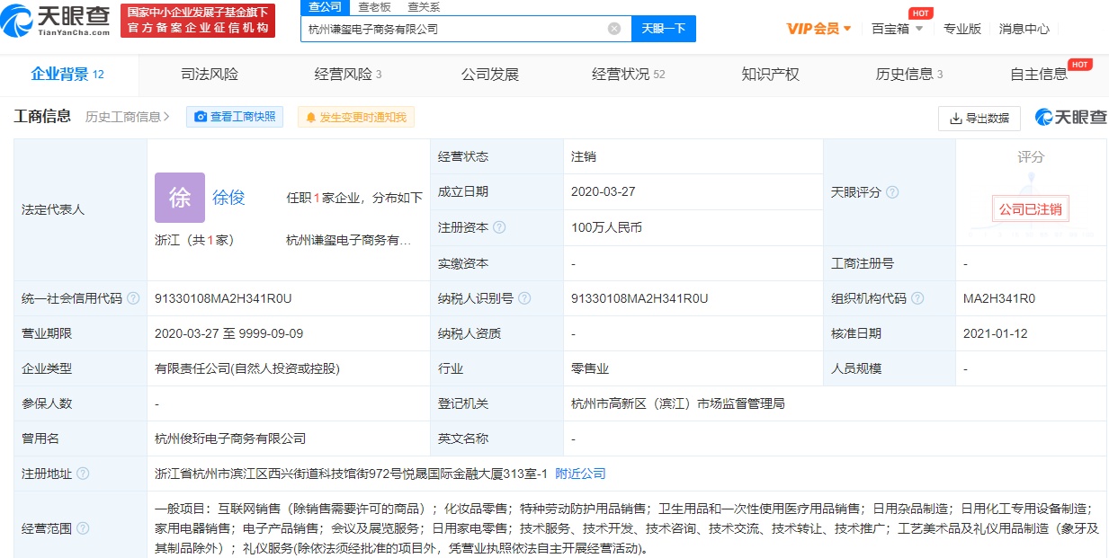Open the 历史信息 tab
This screenshot has height=558, width=1109.
pyautogui.click(x=908, y=75)
